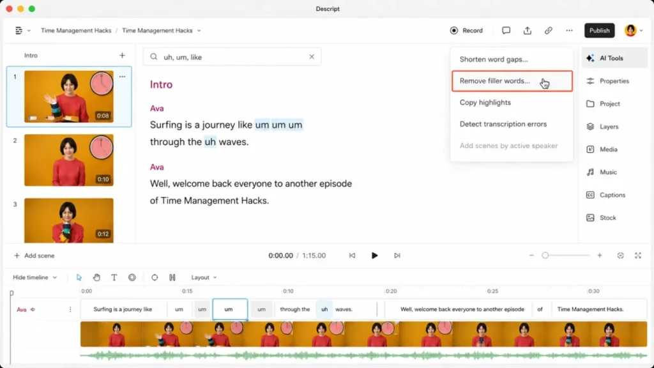Open scene 1 three-dot options
The height and width of the screenshot is (368, 654).
tap(122, 77)
